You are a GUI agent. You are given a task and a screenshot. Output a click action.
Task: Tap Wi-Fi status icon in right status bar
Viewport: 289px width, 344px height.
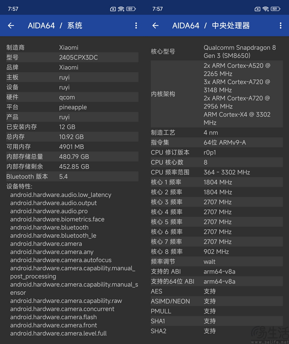pos(265,9)
